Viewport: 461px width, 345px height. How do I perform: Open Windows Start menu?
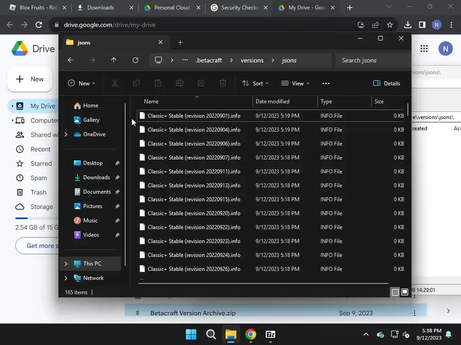pos(191,334)
